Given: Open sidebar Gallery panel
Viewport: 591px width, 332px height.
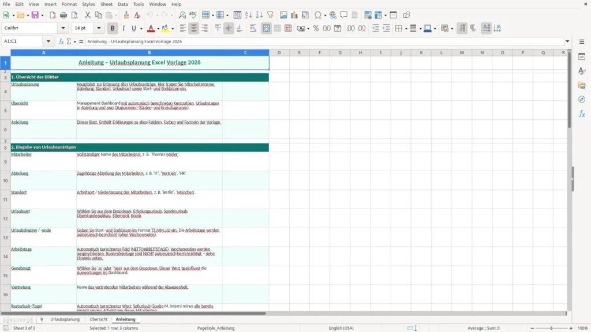Looking at the screenshot, I should click(582, 85).
